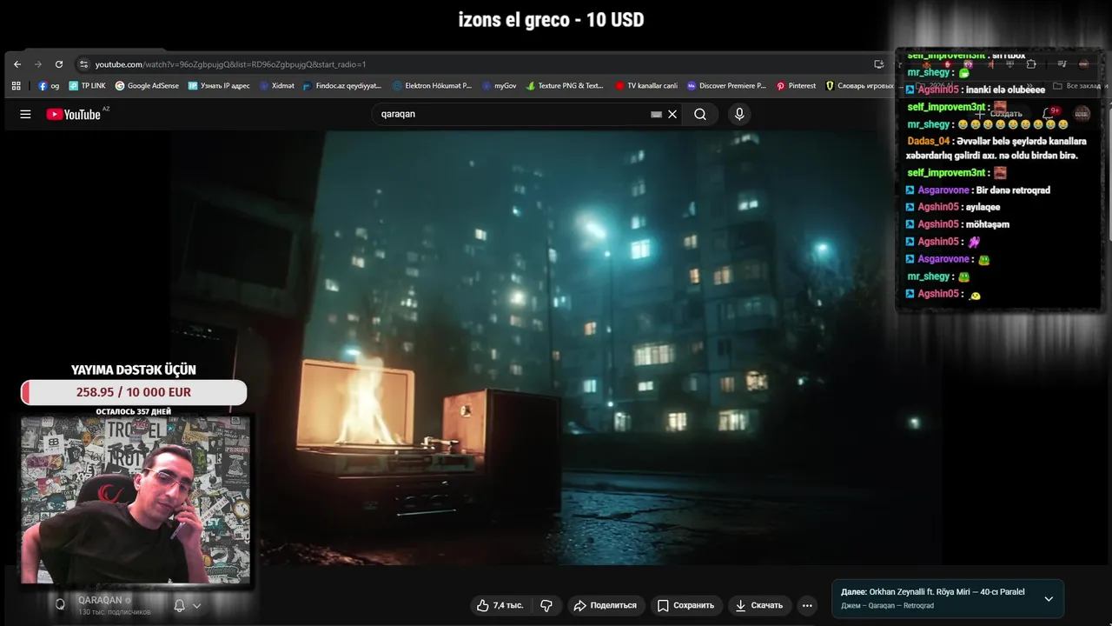Click the YouTube notifications bell with 9+
Screen dimensions: 1112x626
click(x=1049, y=114)
